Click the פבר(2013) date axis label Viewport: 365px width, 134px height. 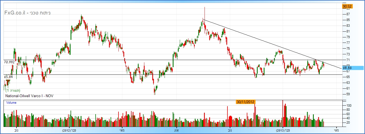(283, 130)
